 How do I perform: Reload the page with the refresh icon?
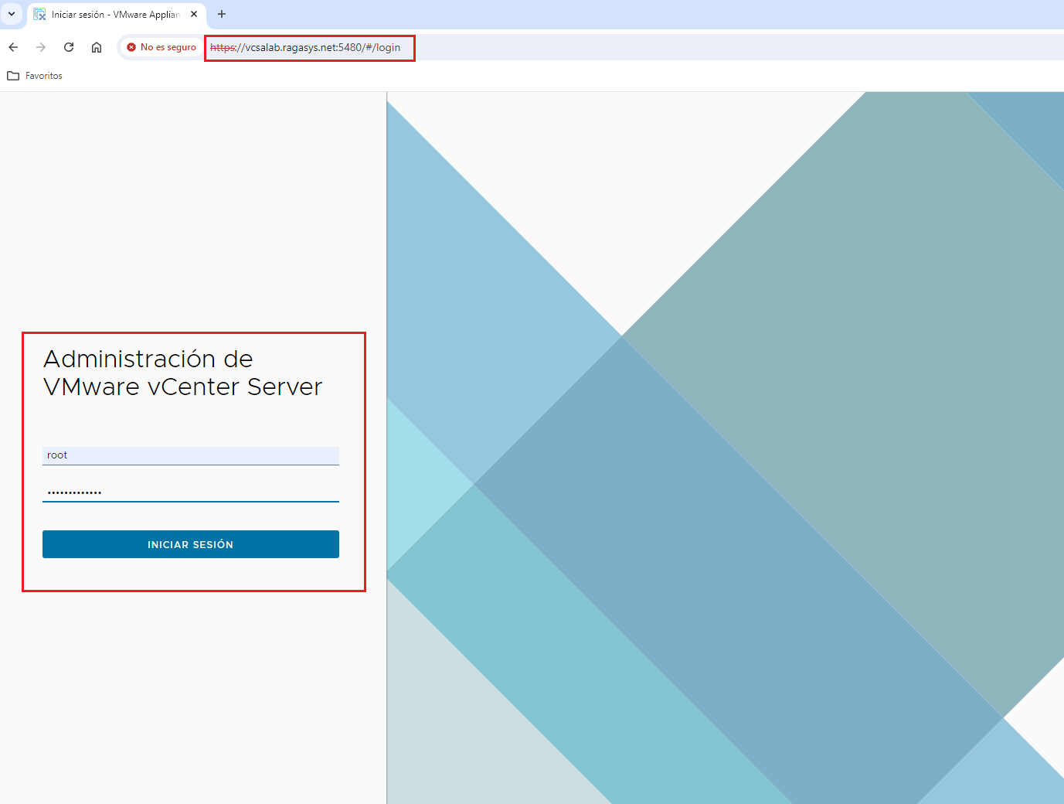coord(69,47)
